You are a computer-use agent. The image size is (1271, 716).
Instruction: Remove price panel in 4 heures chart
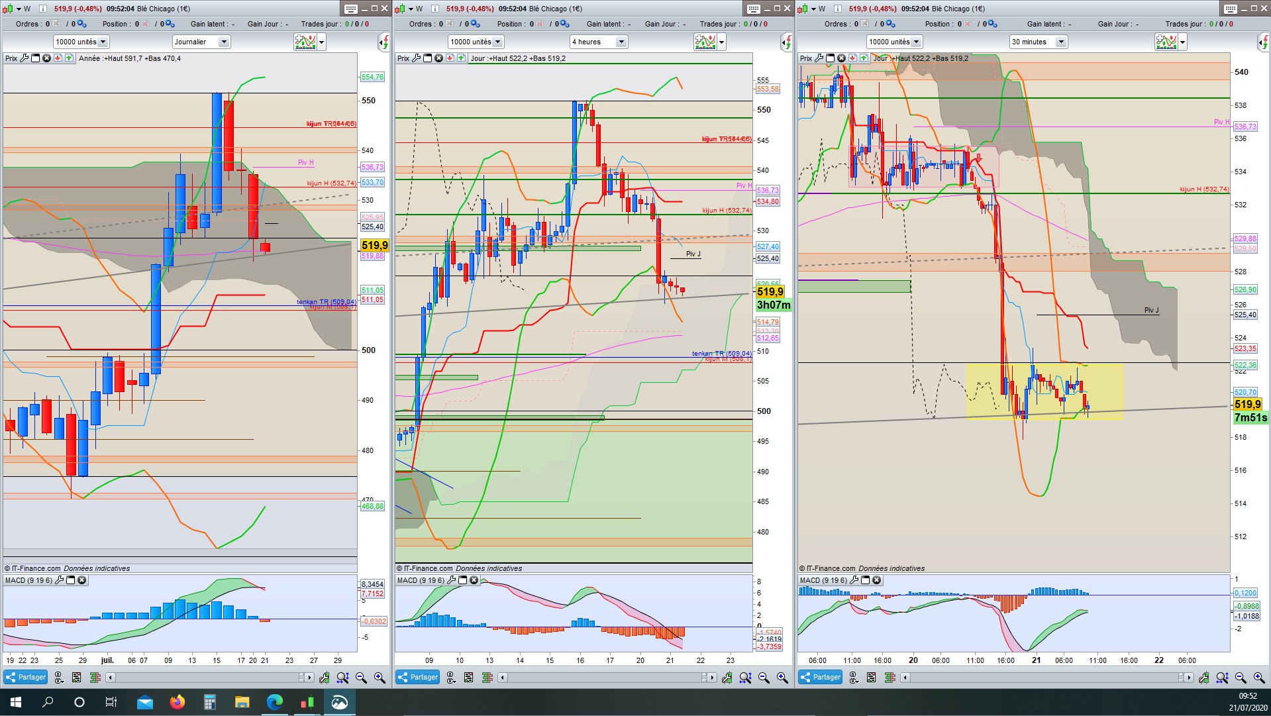coord(439,58)
